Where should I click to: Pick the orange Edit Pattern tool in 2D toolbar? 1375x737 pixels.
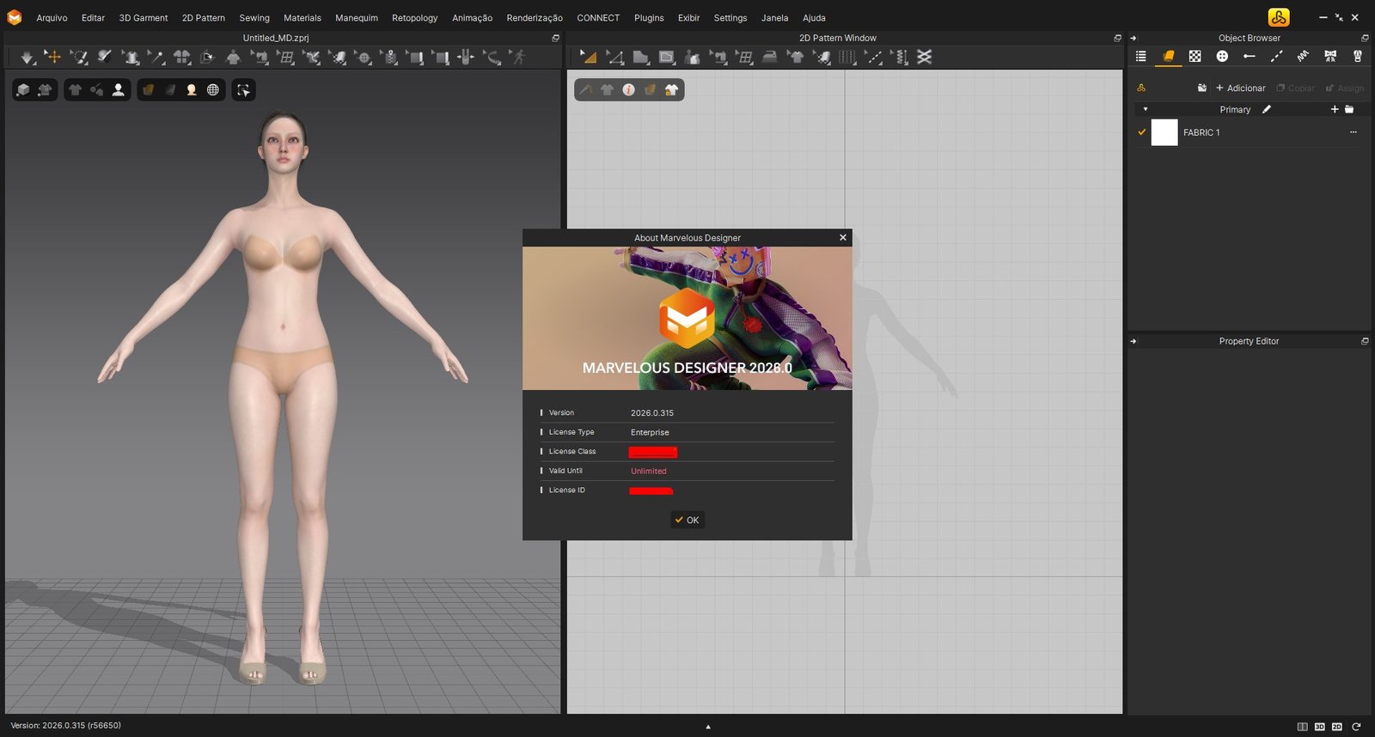[589, 57]
